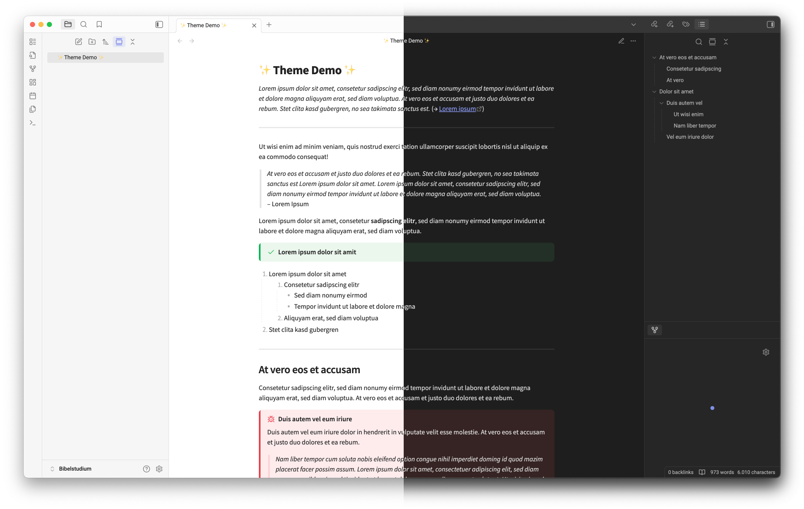Create new canvas from the ribbon
This screenshot has height=509, width=804.
(33, 82)
